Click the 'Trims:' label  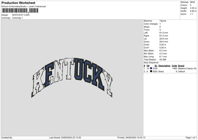click(147, 30)
